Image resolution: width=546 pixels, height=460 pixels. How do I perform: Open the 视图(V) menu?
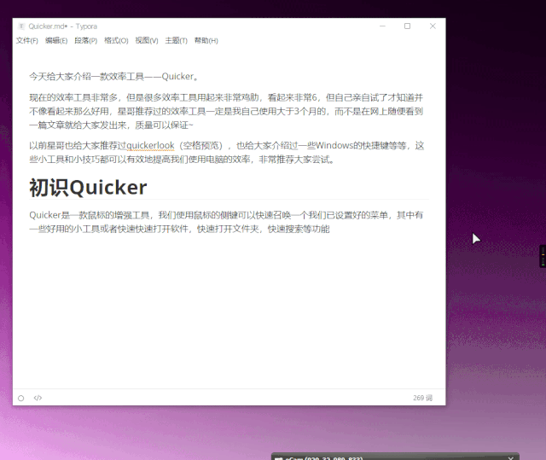pos(147,40)
